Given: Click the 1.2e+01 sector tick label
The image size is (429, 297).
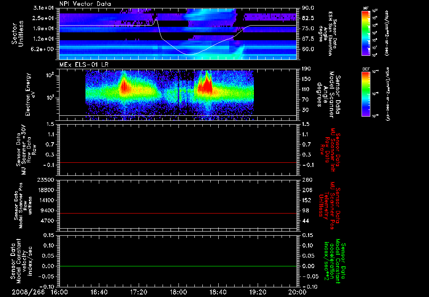Looking at the screenshot, I should click(x=44, y=39).
